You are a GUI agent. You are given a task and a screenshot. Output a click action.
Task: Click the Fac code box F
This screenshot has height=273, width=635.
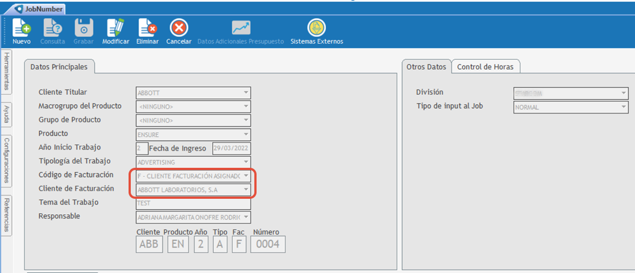point(239,245)
